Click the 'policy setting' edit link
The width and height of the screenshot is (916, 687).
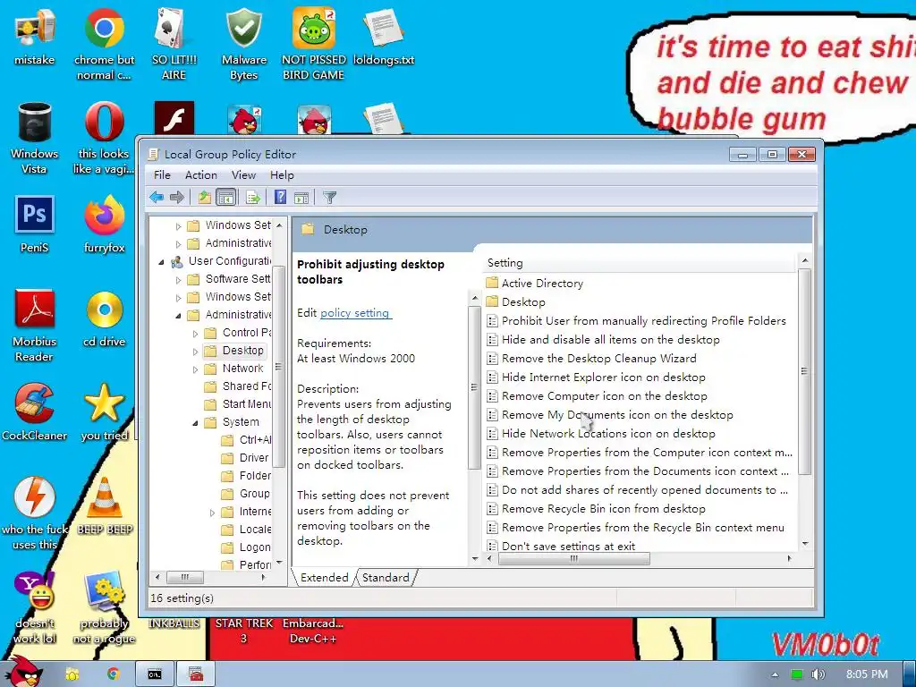356,312
